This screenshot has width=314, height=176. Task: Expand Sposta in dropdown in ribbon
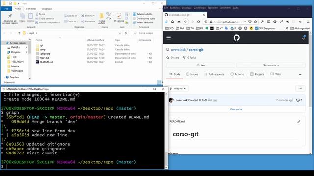pos(78,16)
